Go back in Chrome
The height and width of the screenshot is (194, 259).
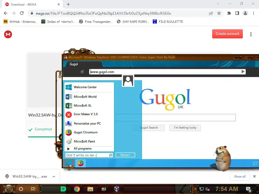pyautogui.click(x=6, y=13)
